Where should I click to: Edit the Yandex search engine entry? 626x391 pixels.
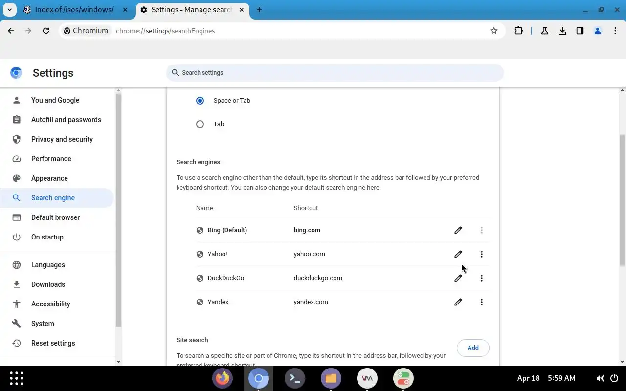[x=458, y=302]
